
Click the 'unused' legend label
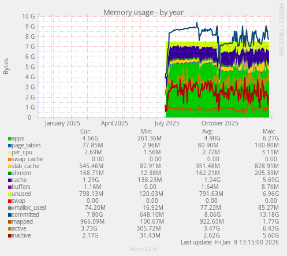pyautogui.click(x=21, y=194)
